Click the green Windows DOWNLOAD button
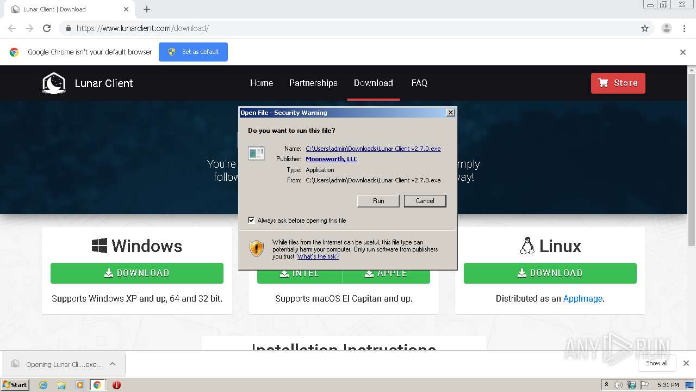 click(x=137, y=273)
